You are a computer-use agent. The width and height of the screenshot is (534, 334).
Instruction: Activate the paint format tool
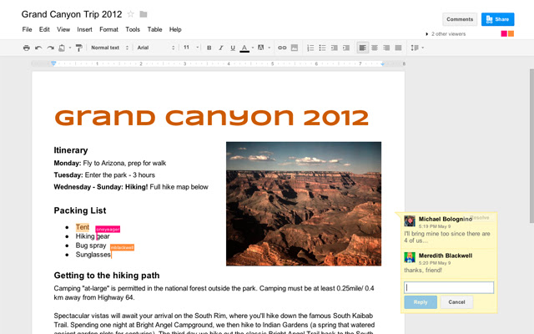(x=78, y=48)
